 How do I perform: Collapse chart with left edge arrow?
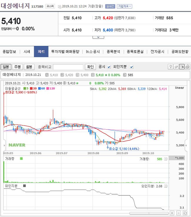click(x=4, y=145)
